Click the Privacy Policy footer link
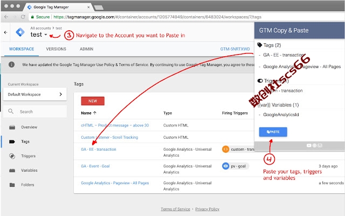Viewport: 345px width, 216px height. click(x=207, y=209)
